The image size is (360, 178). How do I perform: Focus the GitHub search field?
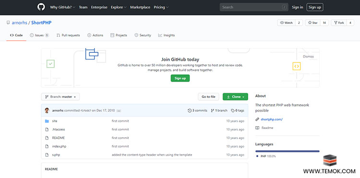(x=254, y=7)
